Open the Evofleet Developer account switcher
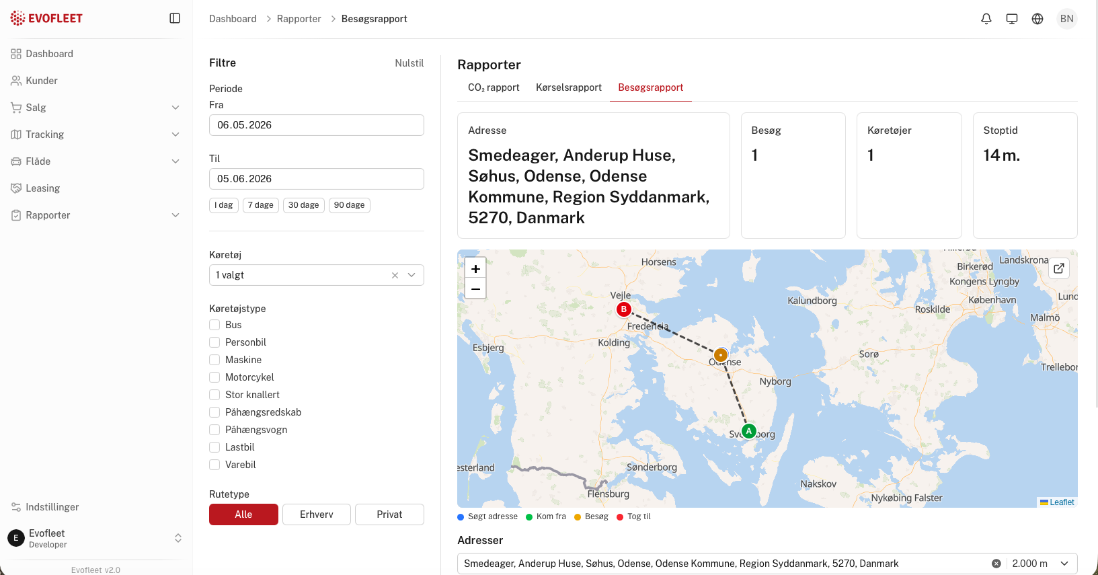The height and width of the screenshot is (575, 1098). [x=96, y=538]
